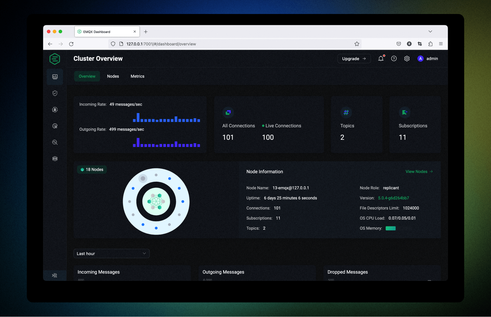The height and width of the screenshot is (317, 491).
Task: Click the Subscriptions label on card
Action: click(x=413, y=126)
